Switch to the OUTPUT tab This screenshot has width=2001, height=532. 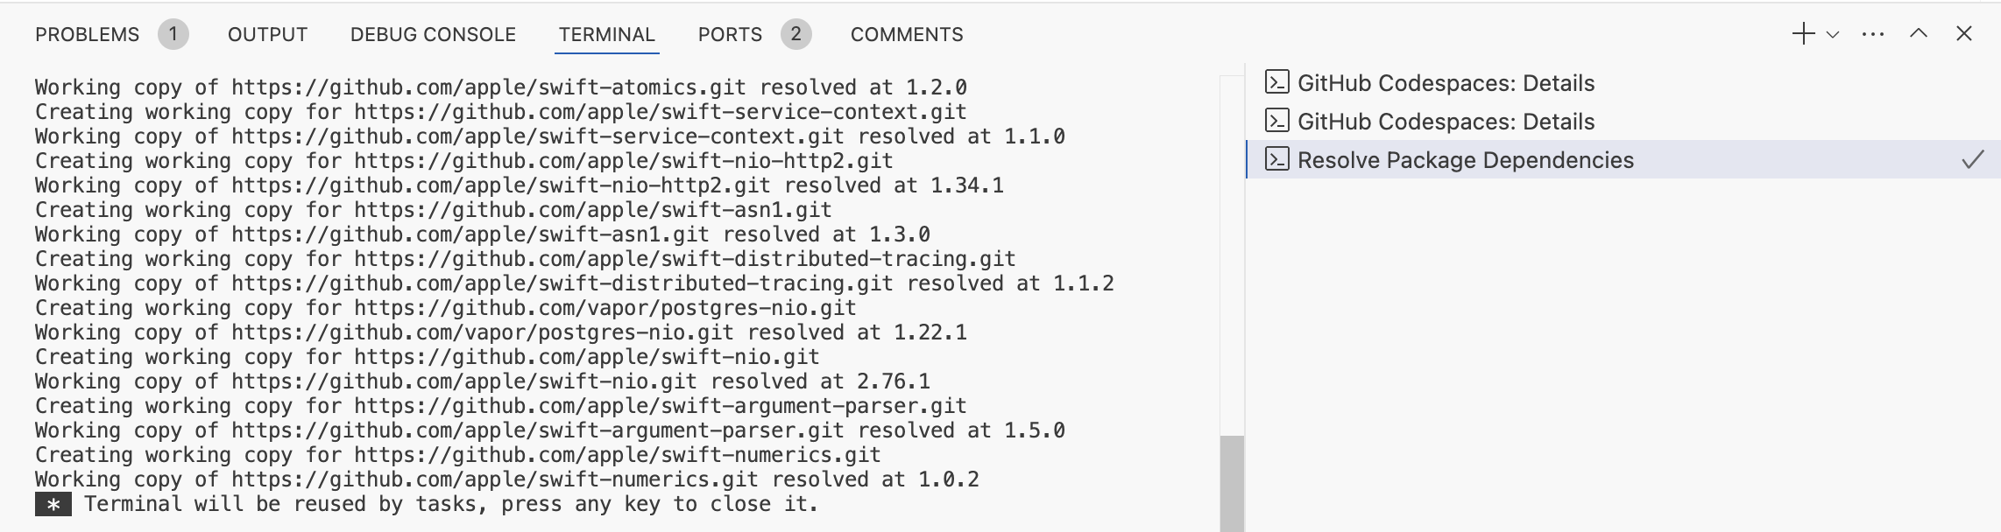coord(267,33)
